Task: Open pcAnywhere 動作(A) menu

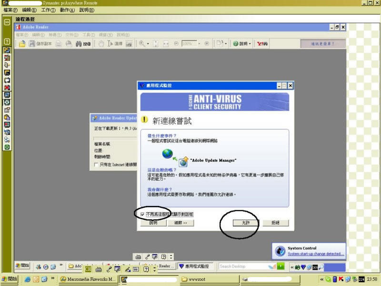Action: click(x=67, y=10)
